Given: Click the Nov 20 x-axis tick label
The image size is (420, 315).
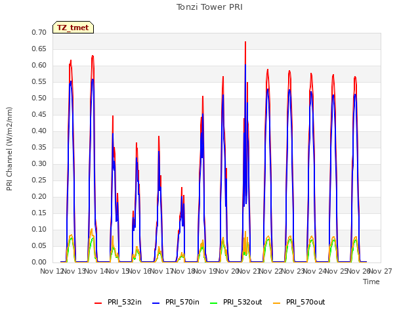Looking at the screenshot, I should (x=228, y=271).
